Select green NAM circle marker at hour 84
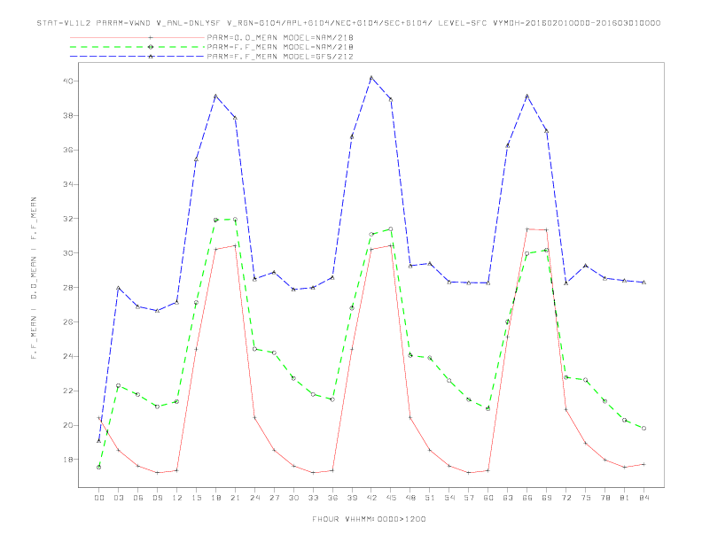702x542 pixels. pos(643,429)
